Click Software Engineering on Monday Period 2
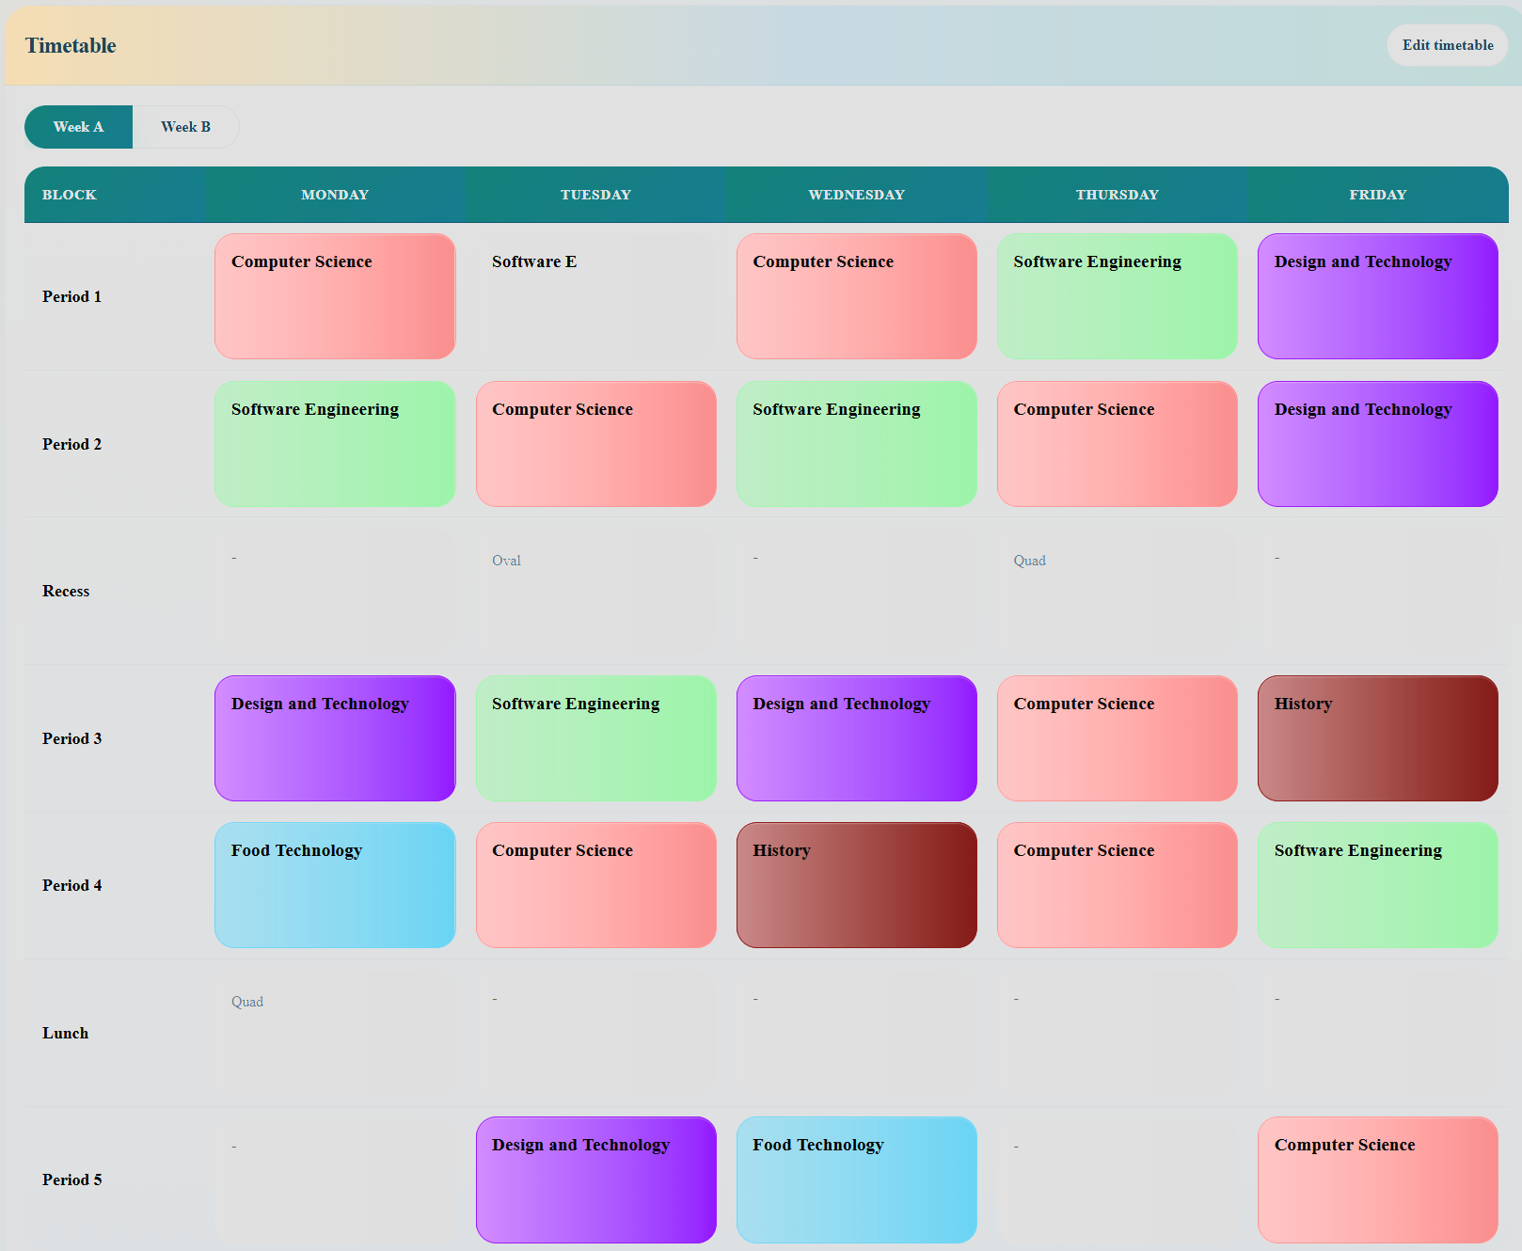Image resolution: width=1522 pixels, height=1251 pixels. [x=335, y=443]
